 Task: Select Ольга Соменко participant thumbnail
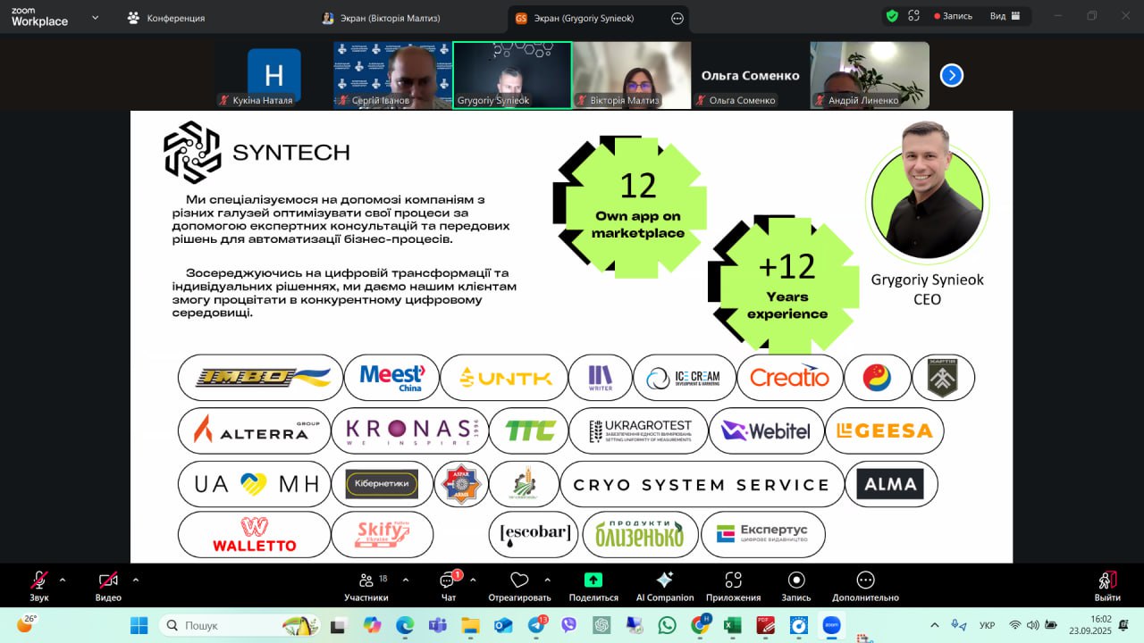[751, 75]
